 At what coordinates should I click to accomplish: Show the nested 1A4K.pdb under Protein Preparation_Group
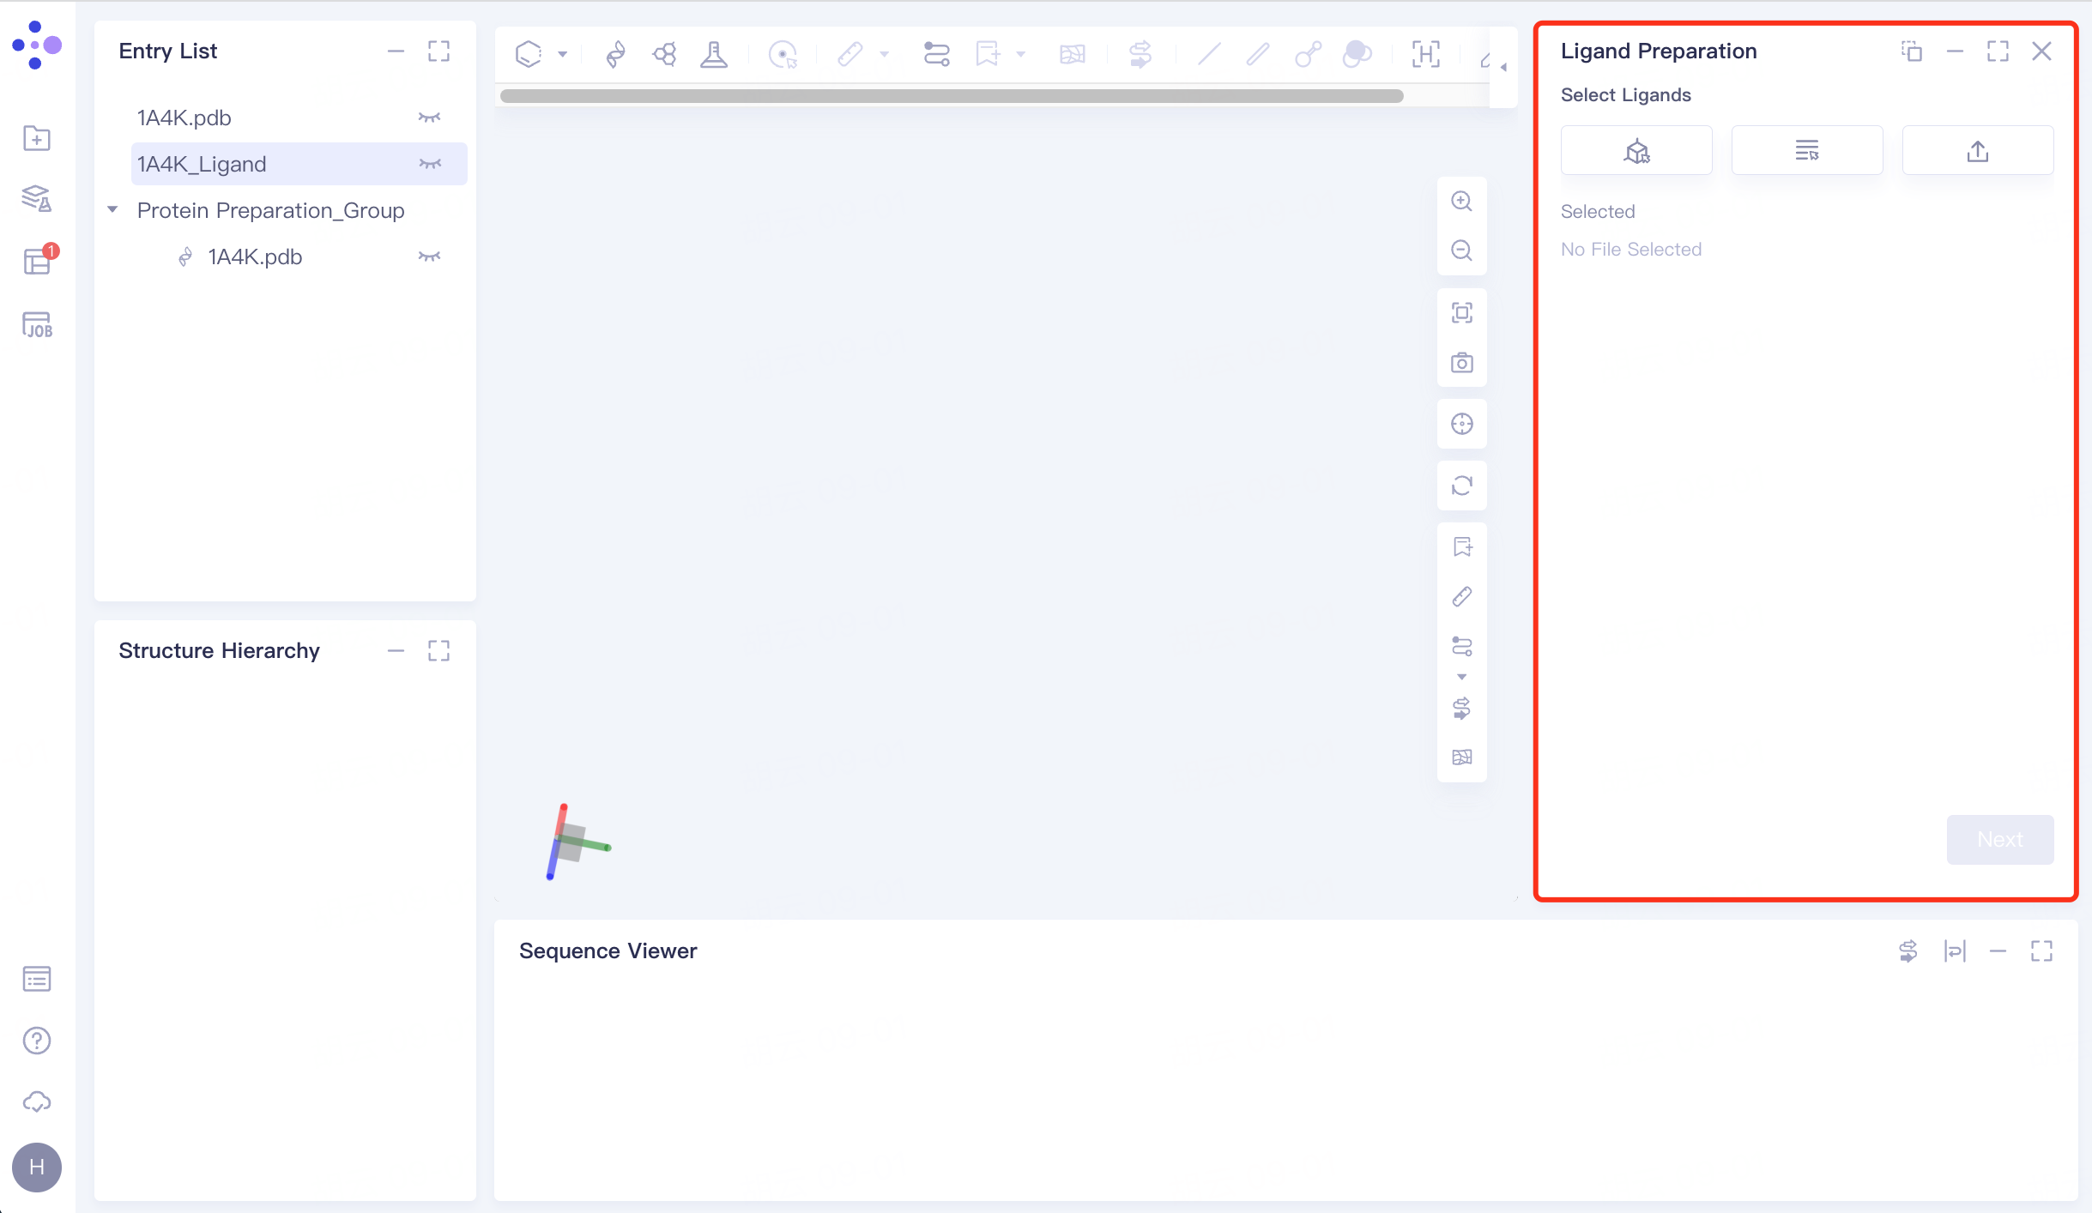tap(429, 256)
